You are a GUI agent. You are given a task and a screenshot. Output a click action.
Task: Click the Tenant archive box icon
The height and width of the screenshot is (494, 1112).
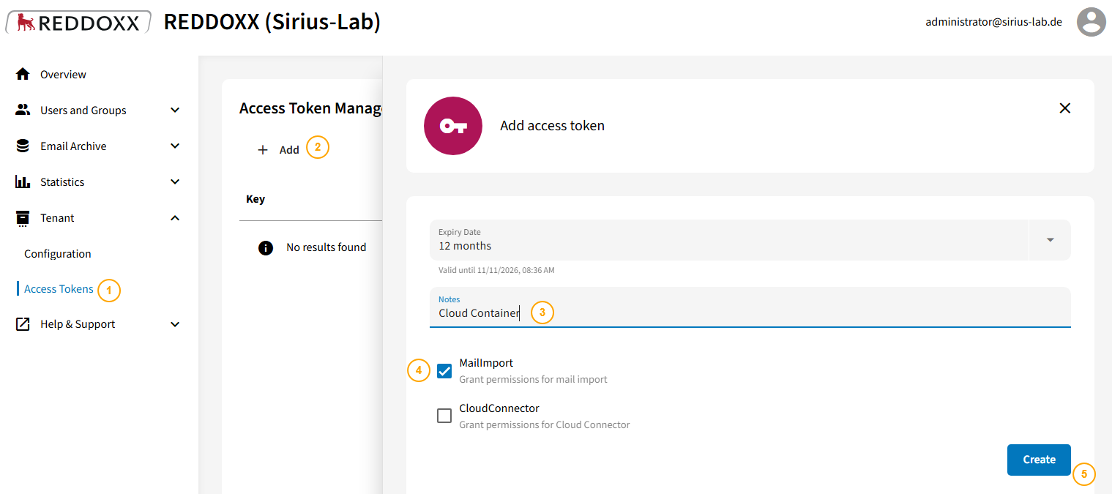[23, 217]
